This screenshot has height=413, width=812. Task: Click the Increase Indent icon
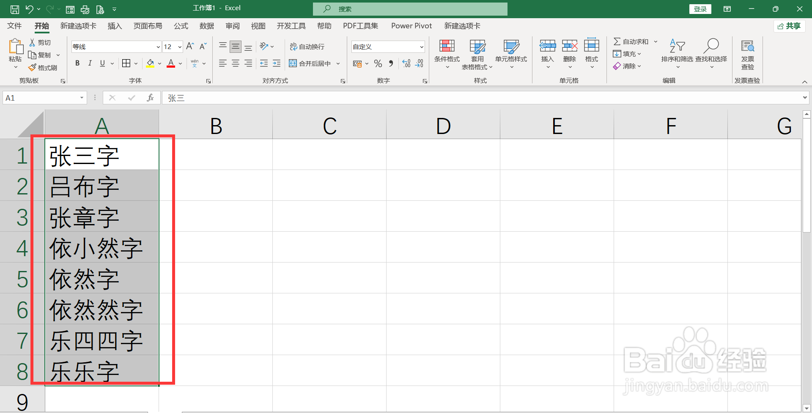[x=277, y=63]
